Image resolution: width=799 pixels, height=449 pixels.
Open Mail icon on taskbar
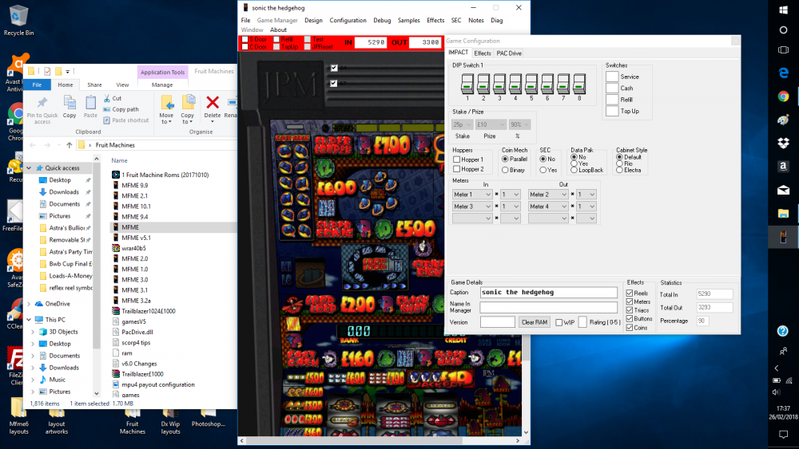click(783, 190)
